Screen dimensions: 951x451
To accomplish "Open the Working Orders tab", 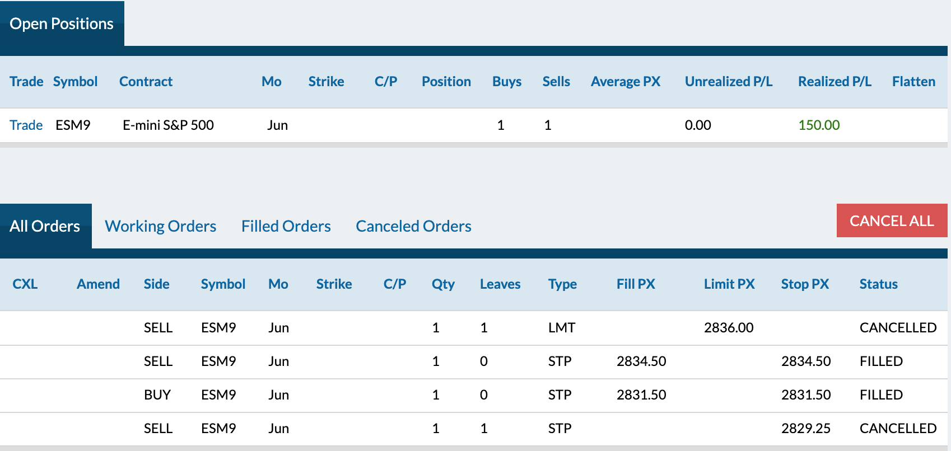I will pos(160,226).
